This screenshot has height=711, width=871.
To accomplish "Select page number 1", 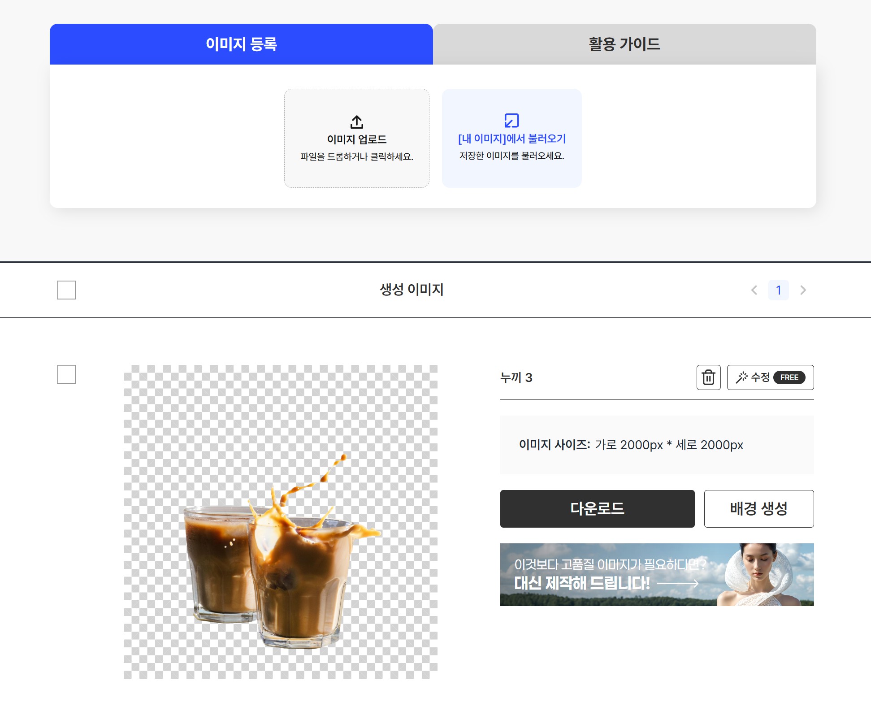I will pyautogui.click(x=778, y=290).
